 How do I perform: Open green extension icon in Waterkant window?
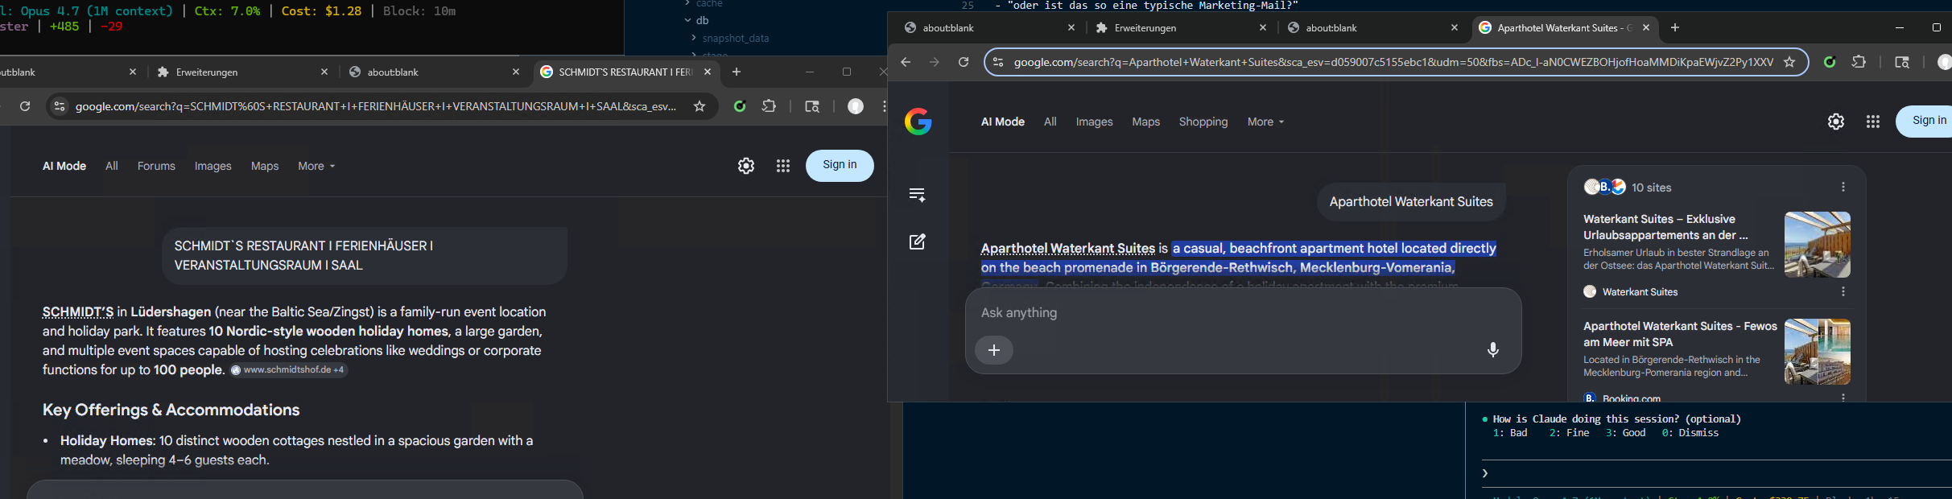coord(1830,62)
